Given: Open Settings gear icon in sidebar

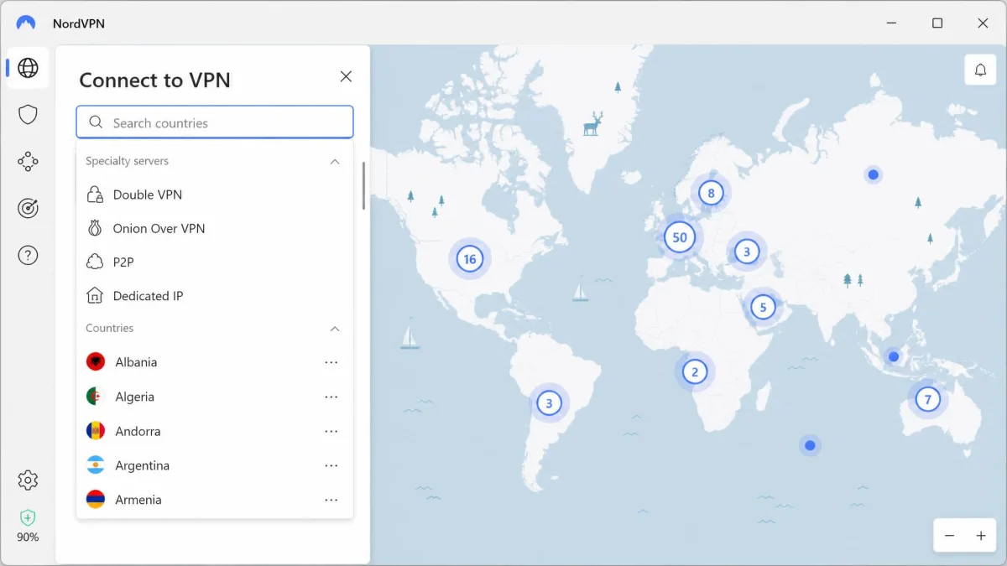Looking at the screenshot, I should click(x=28, y=480).
